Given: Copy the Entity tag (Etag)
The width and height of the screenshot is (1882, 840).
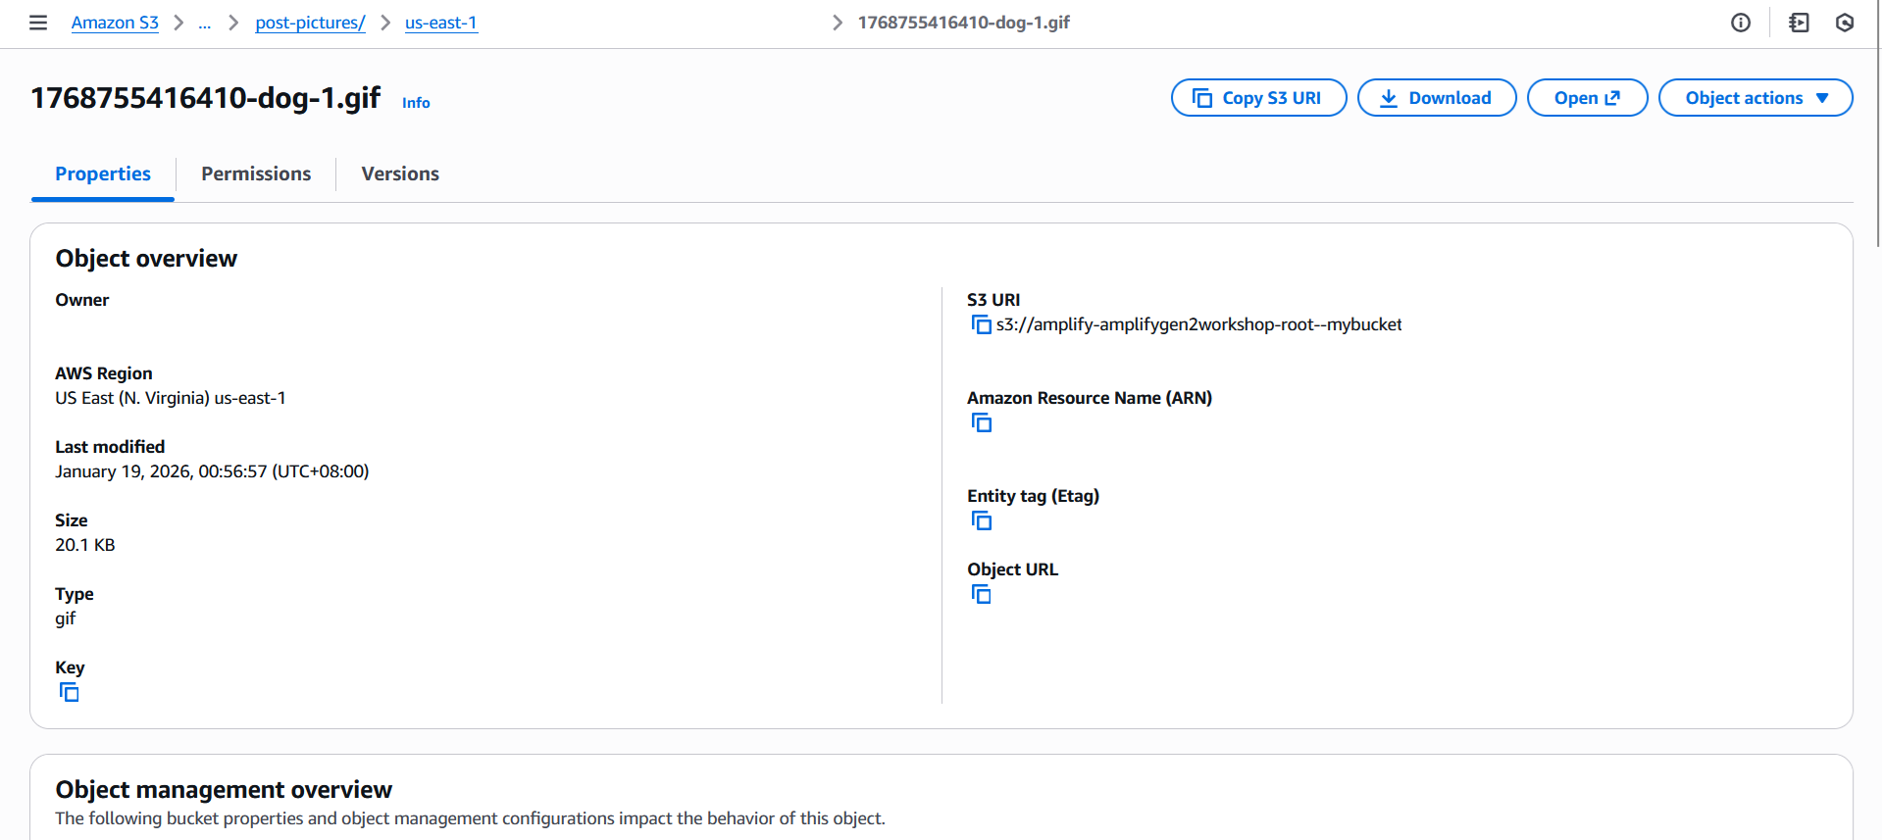Looking at the screenshot, I should (x=981, y=520).
